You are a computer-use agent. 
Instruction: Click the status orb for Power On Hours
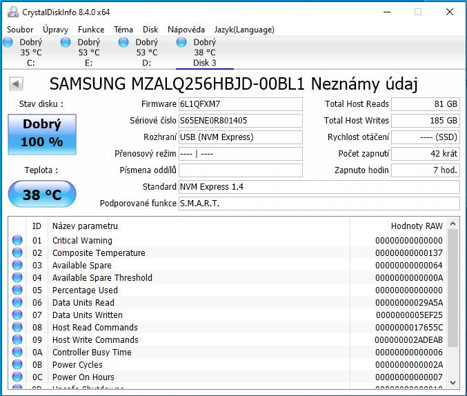(x=17, y=377)
